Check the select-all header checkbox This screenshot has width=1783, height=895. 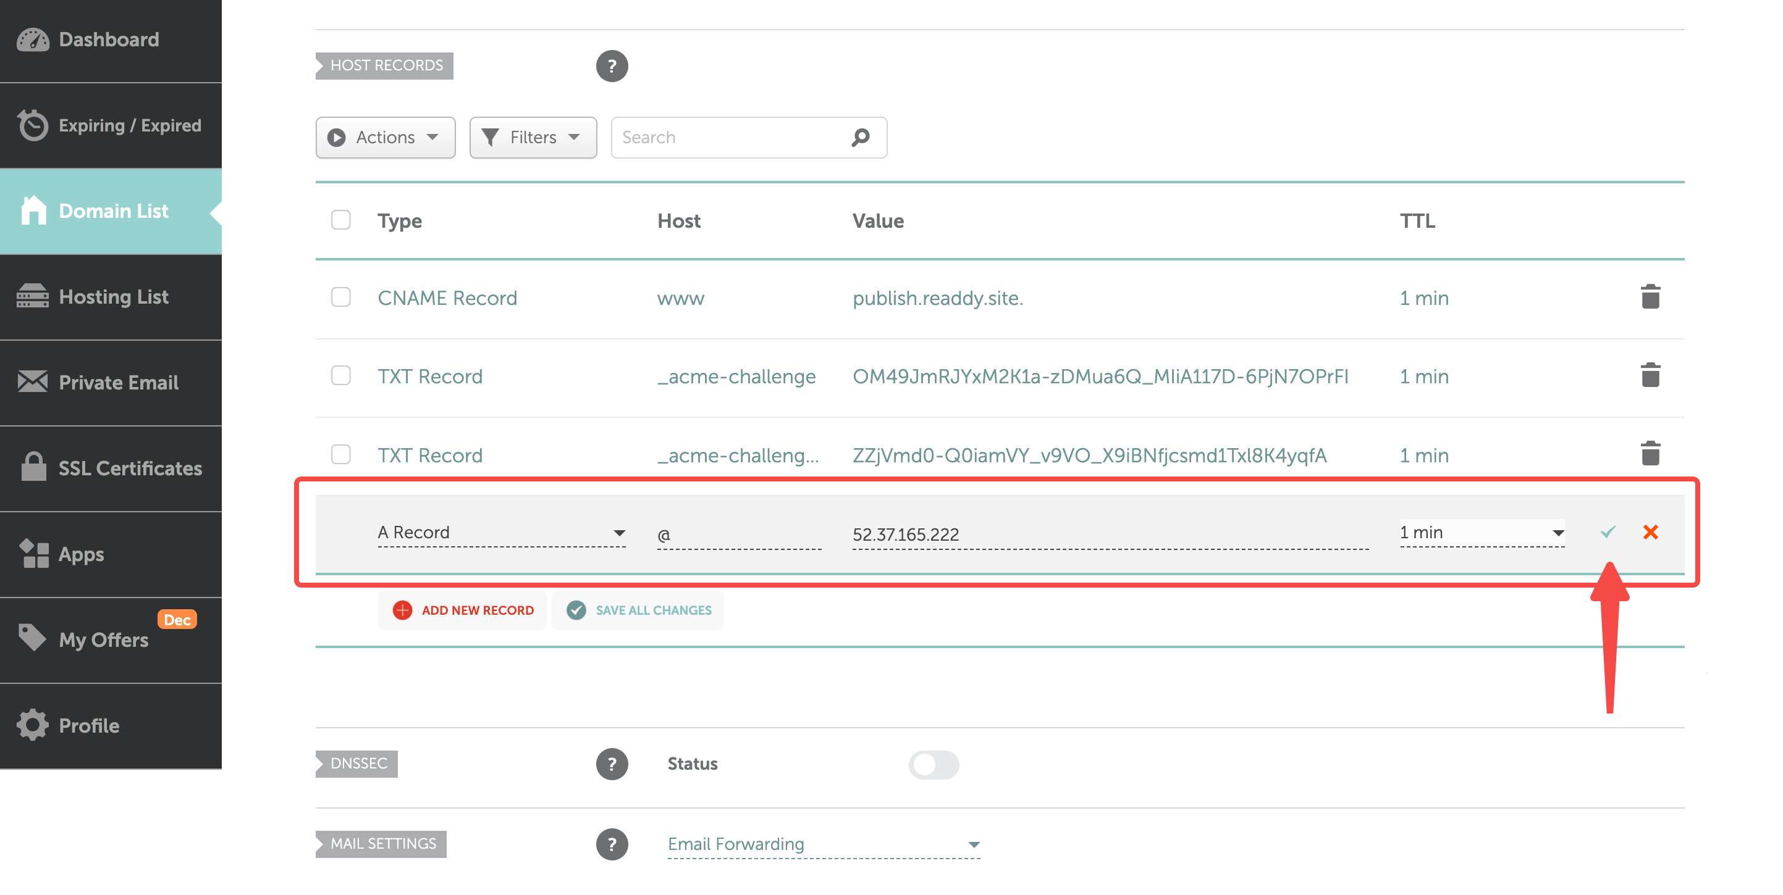point(340,220)
